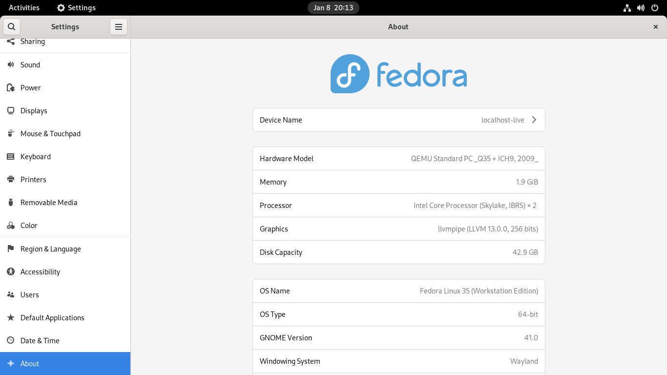Select Removable Media panel
This screenshot has height=375, width=667.
click(x=65, y=202)
